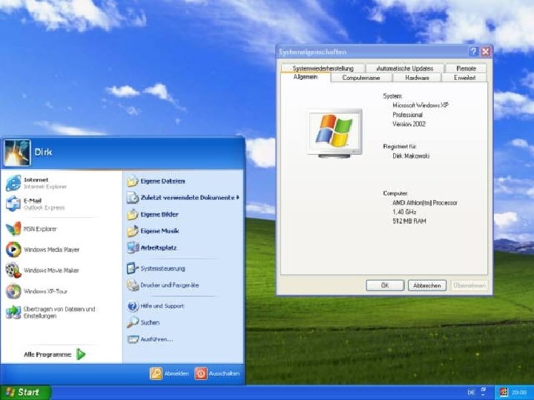Click '512 MB RAM' text
This screenshot has height=400, width=534.
(x=409, y=221)
